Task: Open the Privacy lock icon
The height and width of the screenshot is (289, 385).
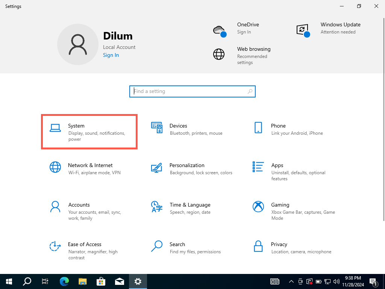Action: point(258,246)
